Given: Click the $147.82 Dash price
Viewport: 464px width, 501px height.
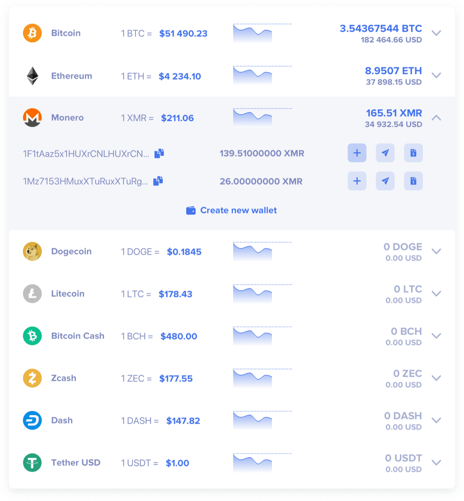Looking at the screenshot, I should tap(183, 421).
